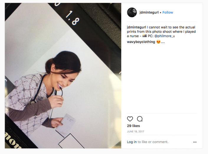This screenshot has width=208, height=154.
Task: Click the June 19, 2017 post date
Action: pyautogui.click(x=135, y=132)
